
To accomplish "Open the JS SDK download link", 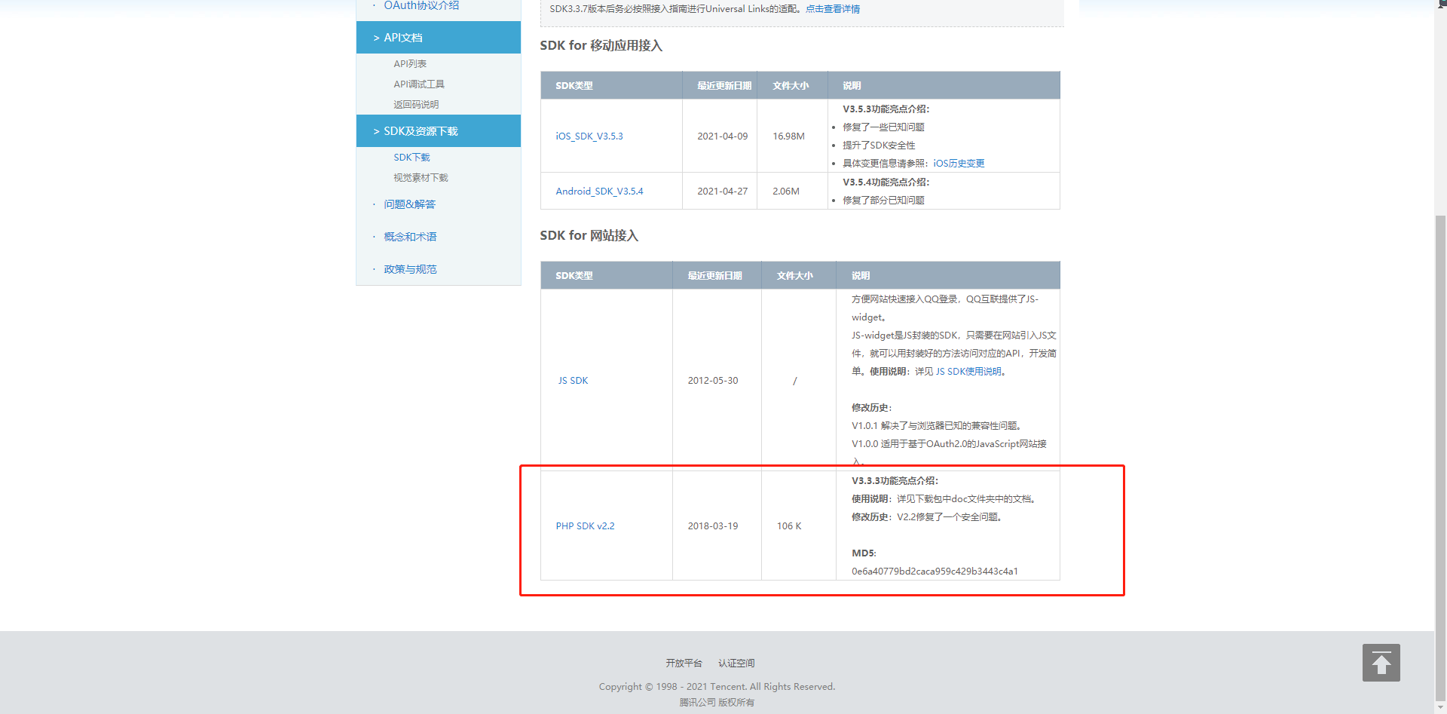I will tap(573, 380).
